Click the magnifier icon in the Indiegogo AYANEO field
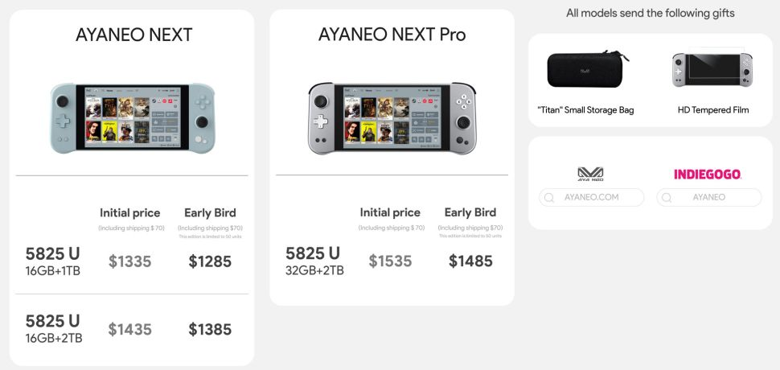Screen dimensions: 780x370 click(x=667, y=198)
